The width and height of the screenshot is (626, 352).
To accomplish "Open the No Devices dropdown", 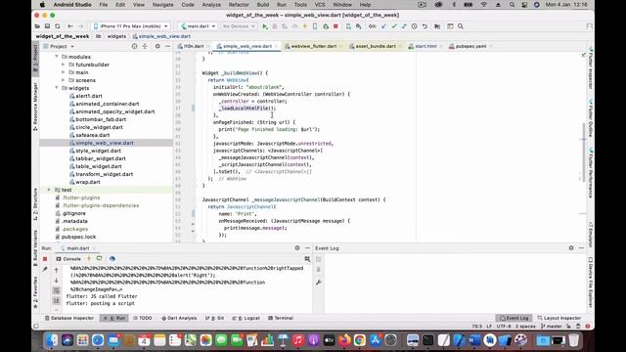I will coord(239,26).
